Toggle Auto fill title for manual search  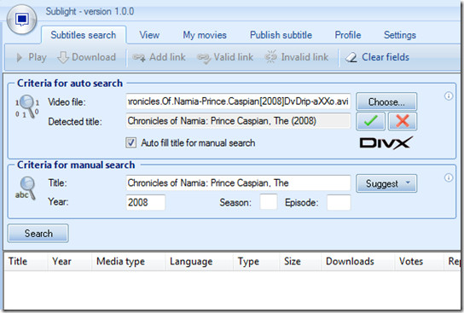click(x=130, y=143)
